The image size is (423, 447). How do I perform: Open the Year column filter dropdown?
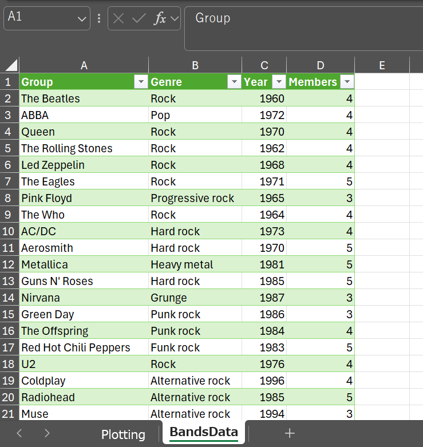point(279,82)
